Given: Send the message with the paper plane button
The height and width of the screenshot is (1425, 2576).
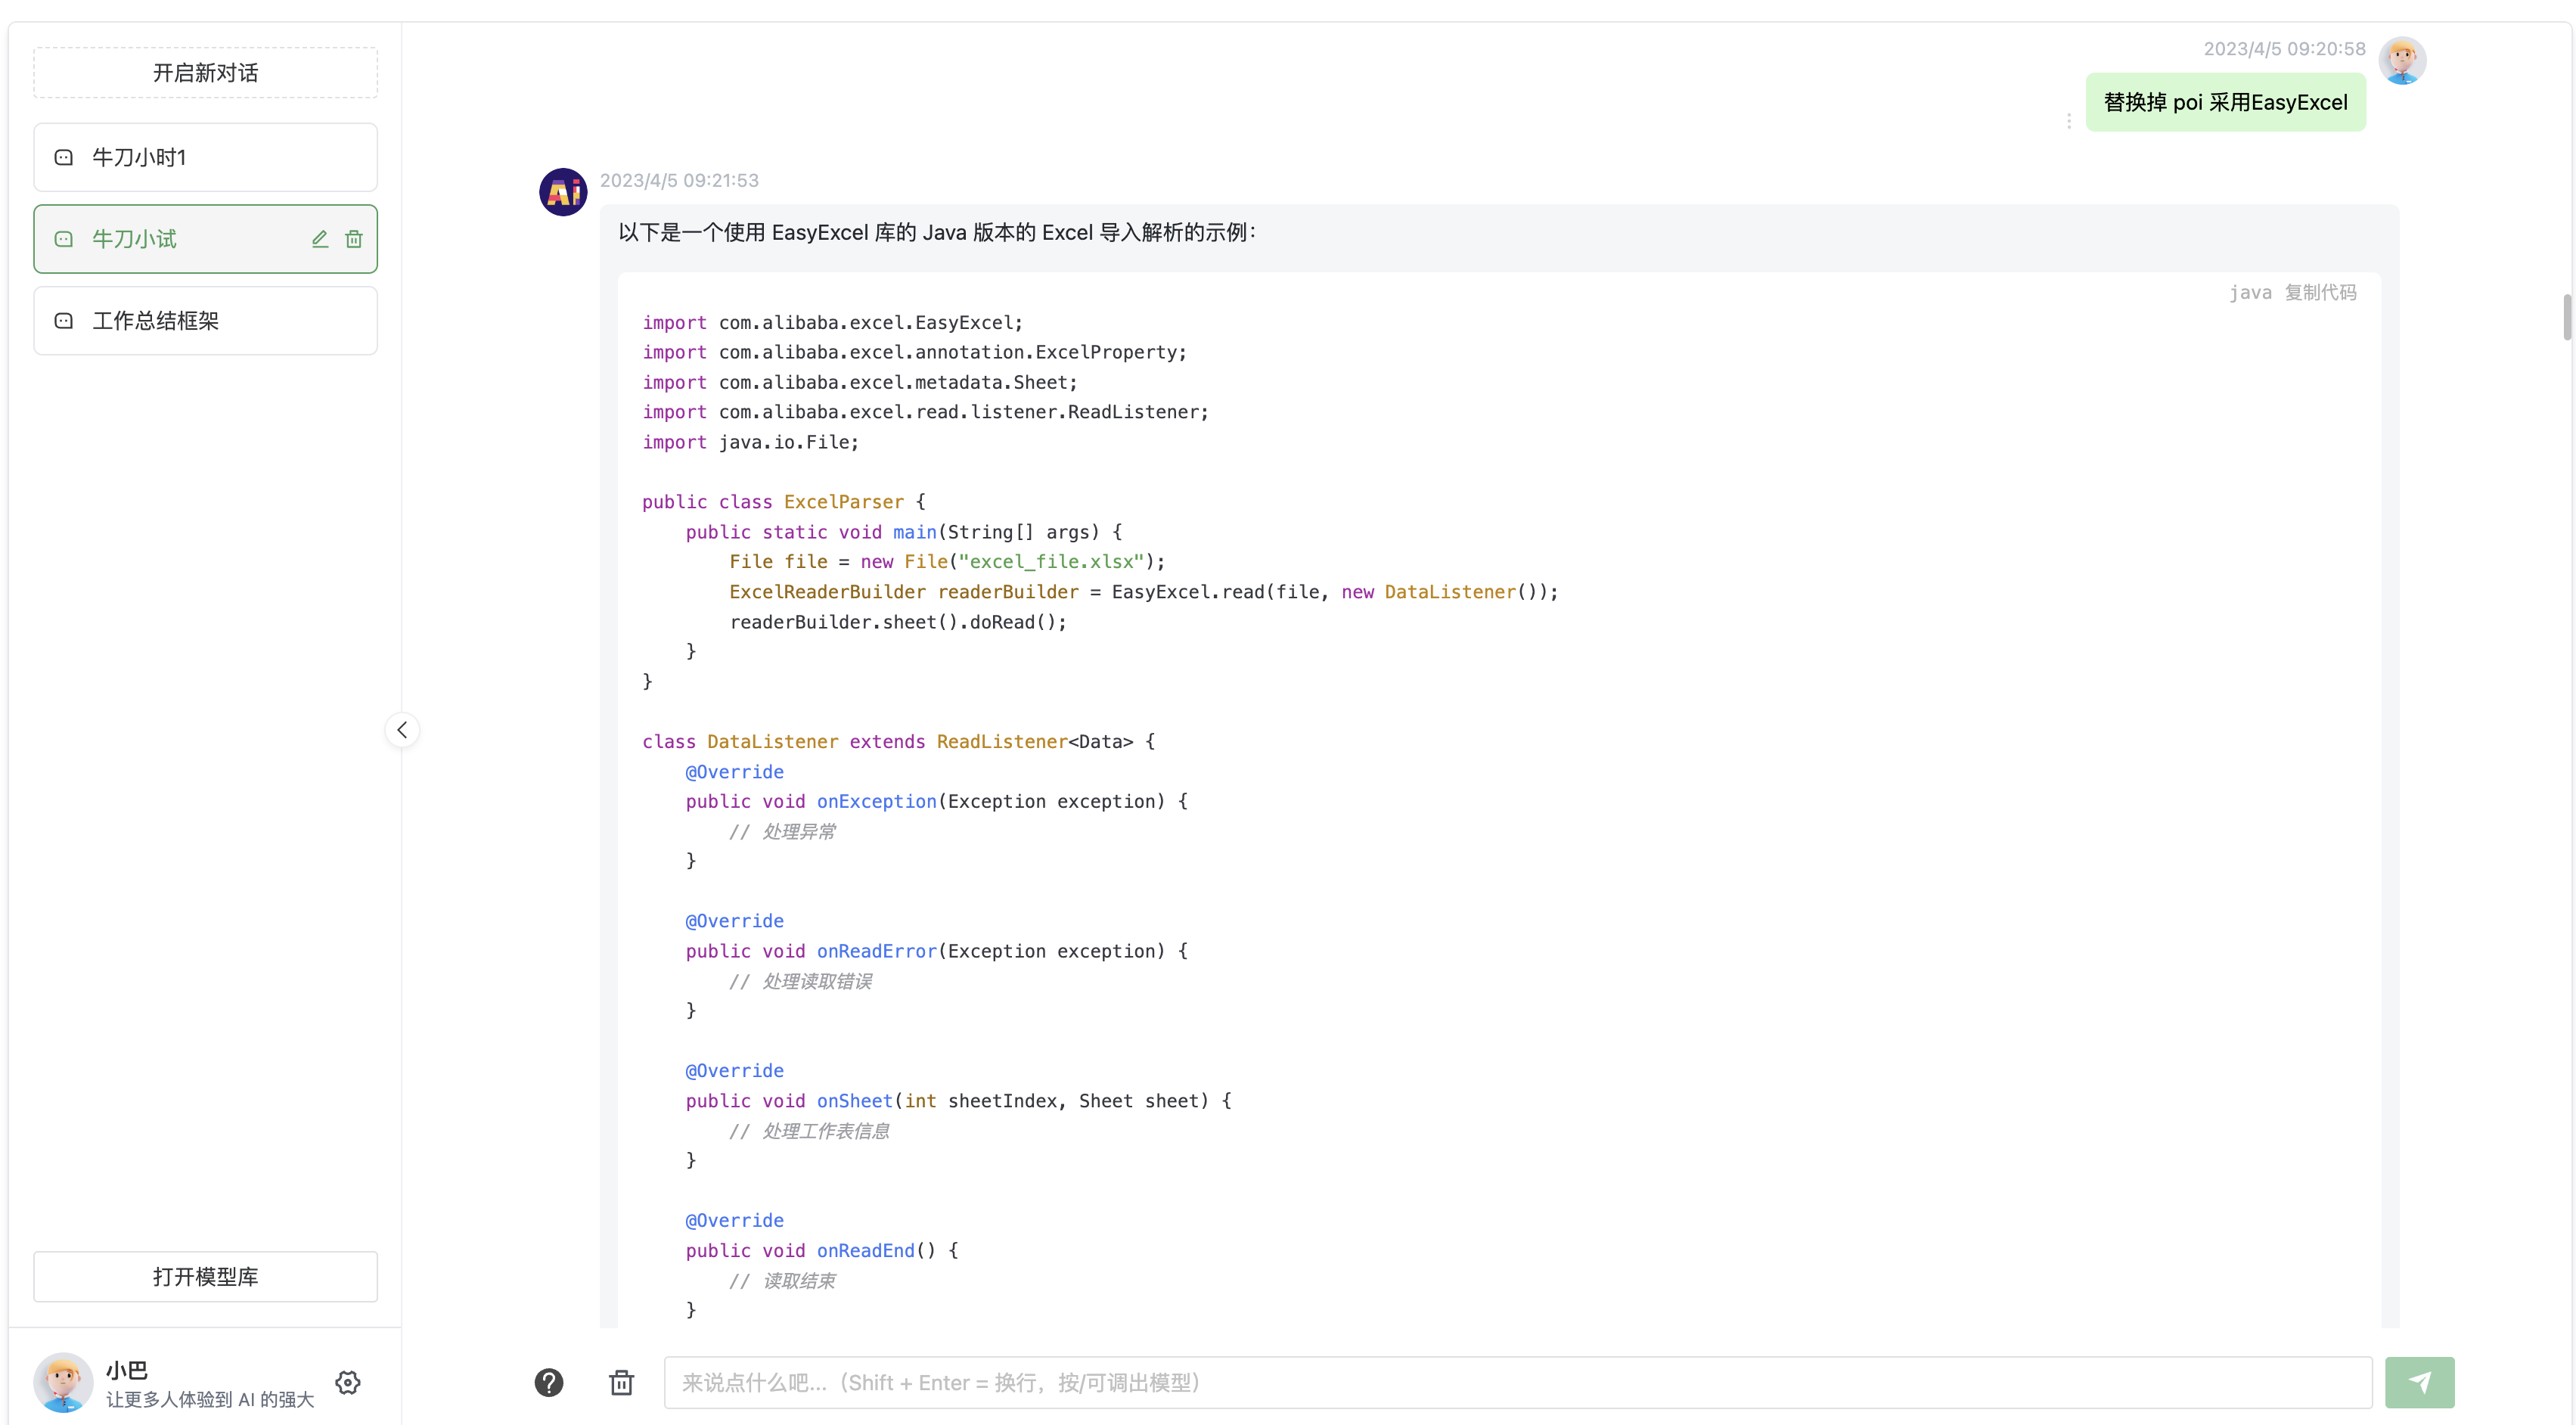Looking at the screenshot, I should pyautogui.click(x=2419, y=1383).
